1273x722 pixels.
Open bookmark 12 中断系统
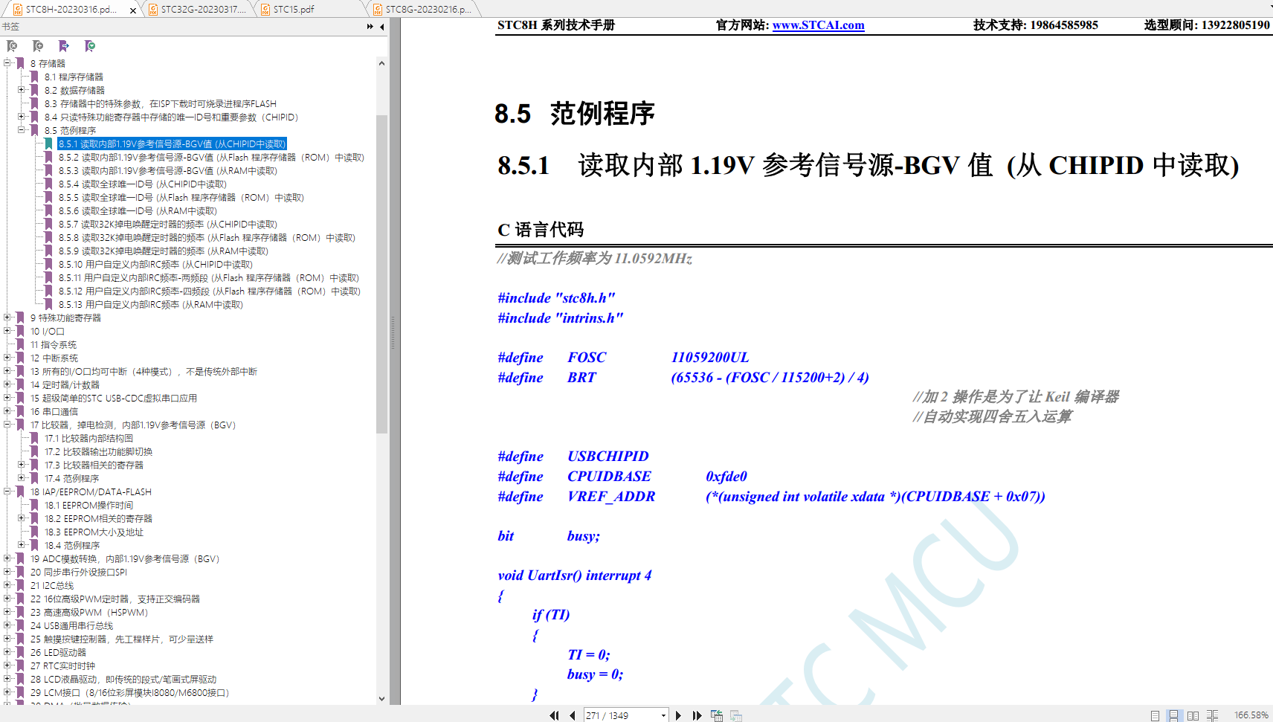click(x=54, y=358)
